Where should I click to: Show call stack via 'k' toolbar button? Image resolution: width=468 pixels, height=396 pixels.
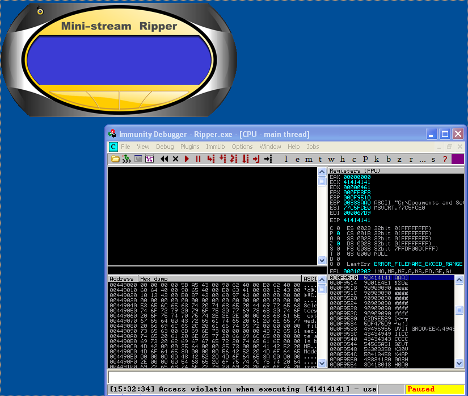tap(377, 159)
